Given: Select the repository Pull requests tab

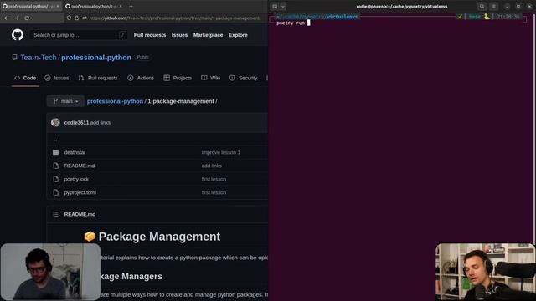Looking at the screenshot, I should 98,78.
